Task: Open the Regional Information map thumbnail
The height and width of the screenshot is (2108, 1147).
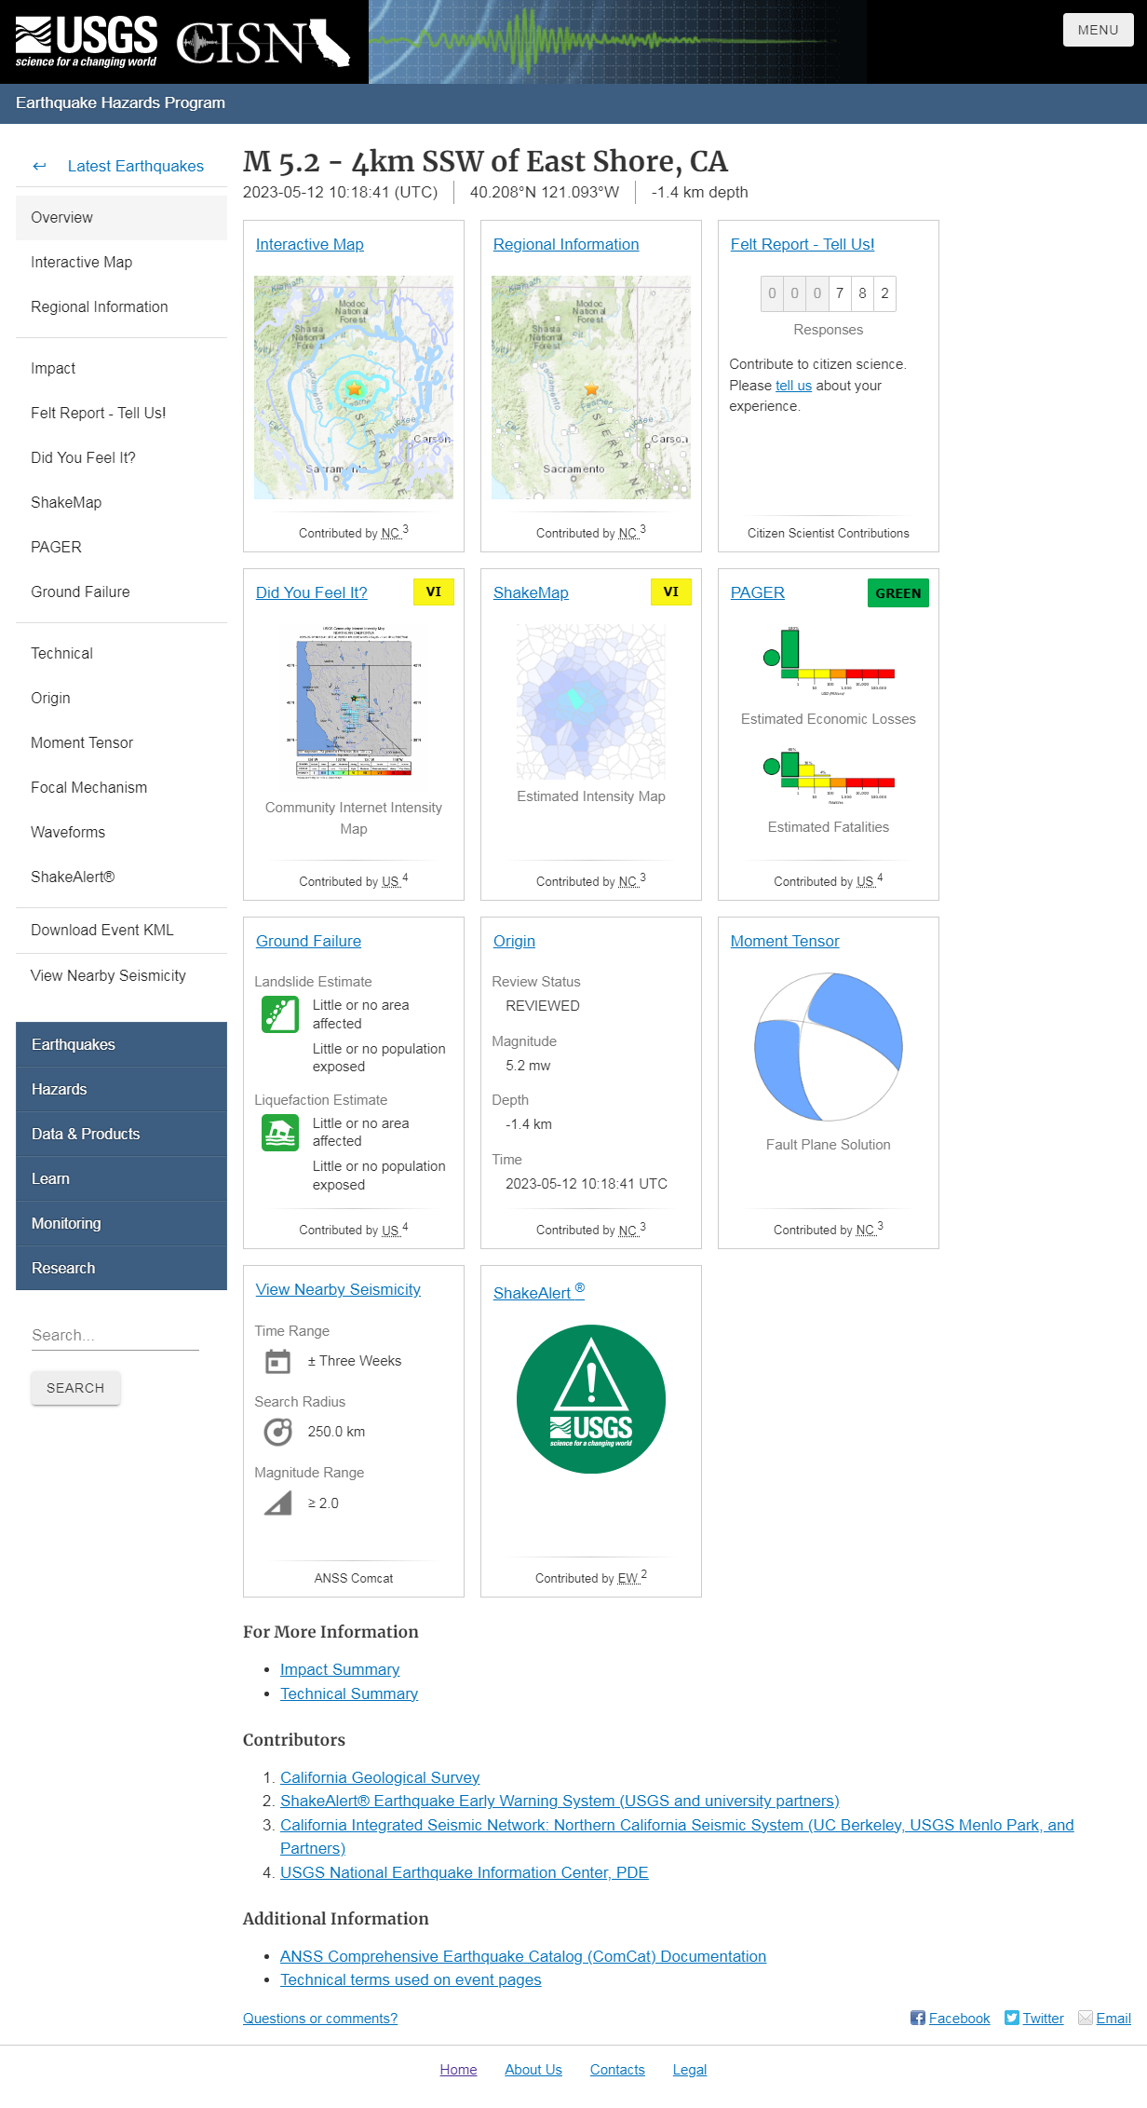Action: [591, 388]
